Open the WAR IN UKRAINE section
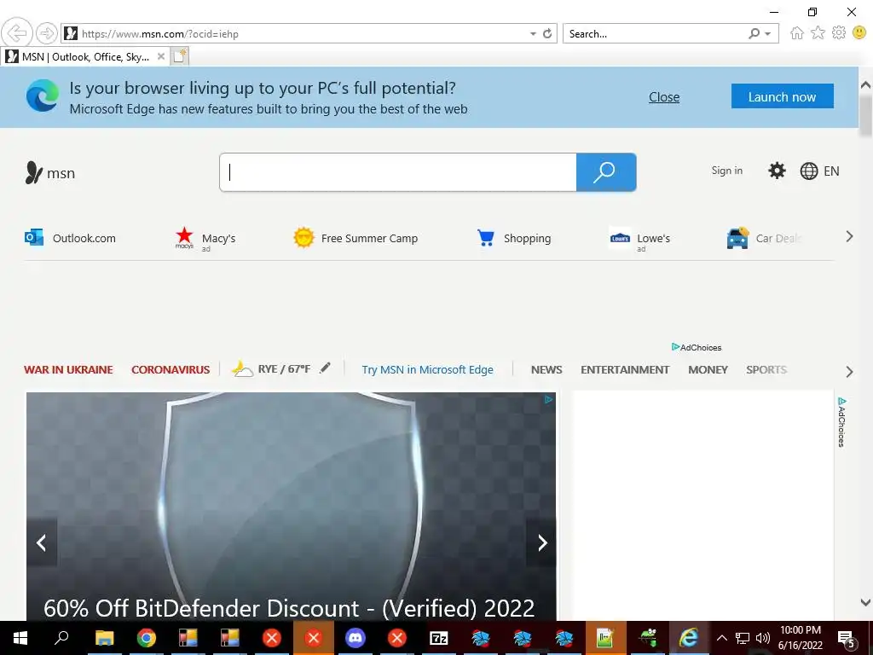 click(68, 370)
